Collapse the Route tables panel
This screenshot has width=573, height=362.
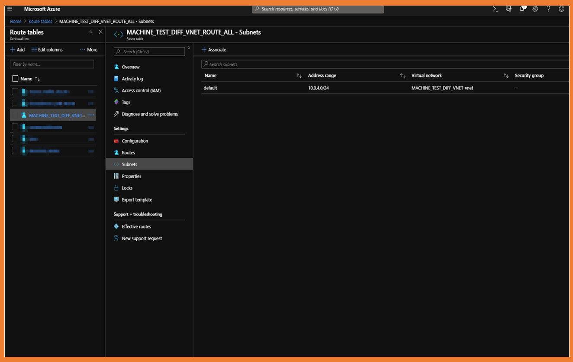(90, 32)
